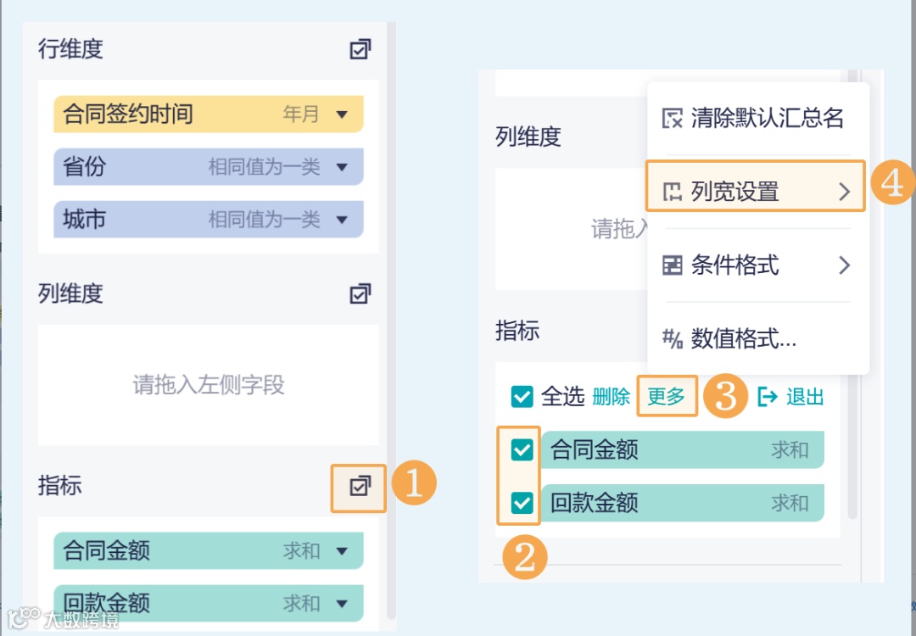Click the highlighted popout icon next to 指标
916x636 pixels.
tap(359, 486)
